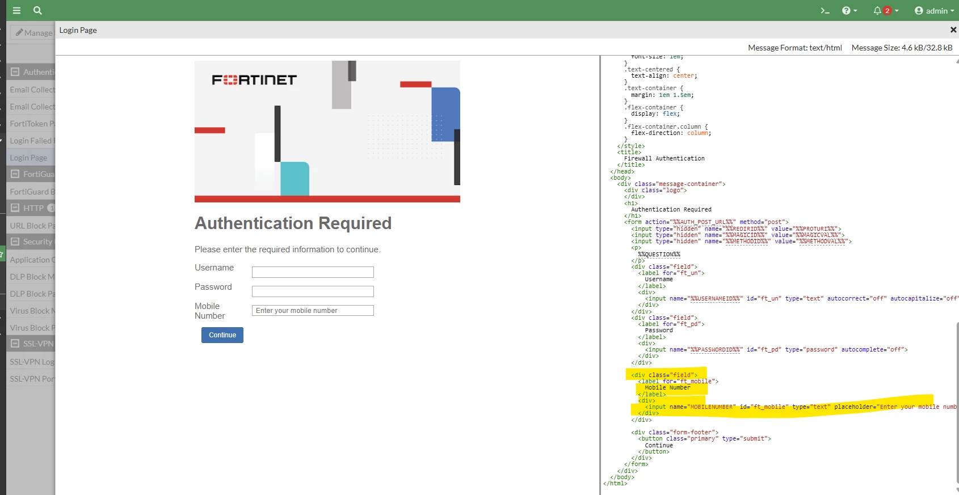Click the form action %%AUTH_POST_URL%% line
The height and width of the screenshot is (495, 959).
(706, 222)
